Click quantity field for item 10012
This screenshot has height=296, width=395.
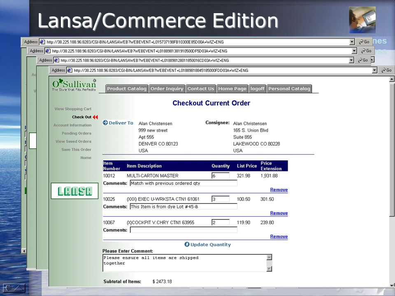[221, 176]
